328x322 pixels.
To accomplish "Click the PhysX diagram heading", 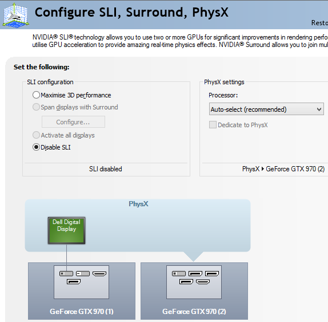I will [x=138, y=204].
